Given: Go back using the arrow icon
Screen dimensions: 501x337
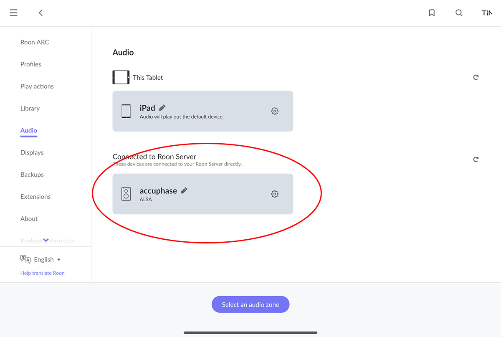Looking at the screenshot, I should (40, 13).
